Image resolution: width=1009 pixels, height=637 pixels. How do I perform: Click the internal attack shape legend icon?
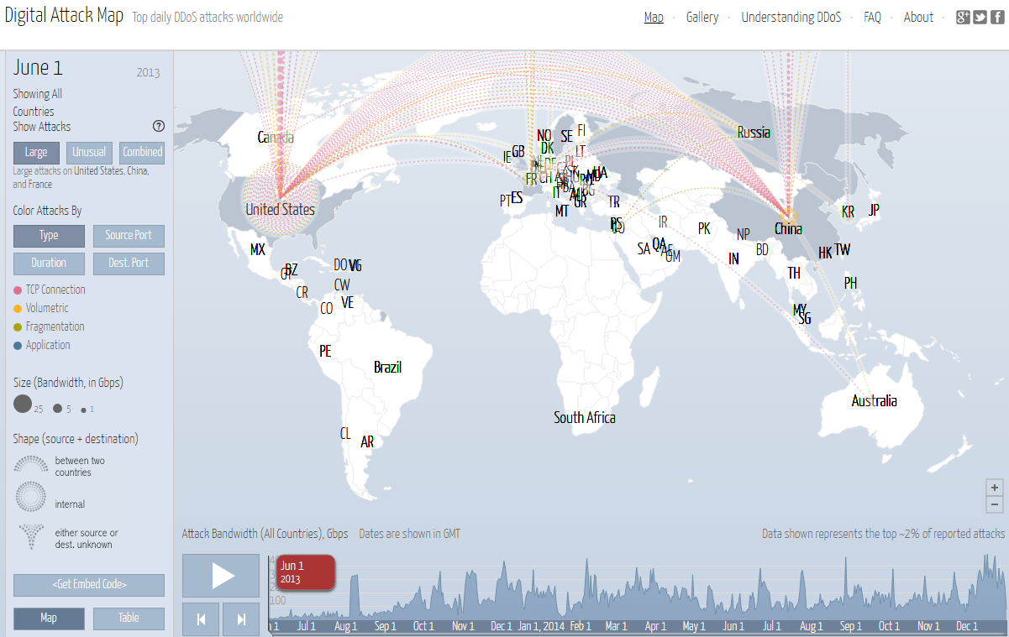[x=31, y=497]
